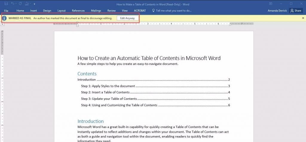Switch to the References tab

point(78,10)
